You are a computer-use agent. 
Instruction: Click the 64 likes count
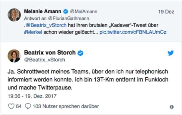19,106
